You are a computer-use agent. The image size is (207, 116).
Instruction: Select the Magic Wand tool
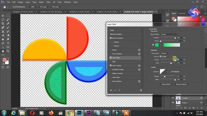coord(8,20)
